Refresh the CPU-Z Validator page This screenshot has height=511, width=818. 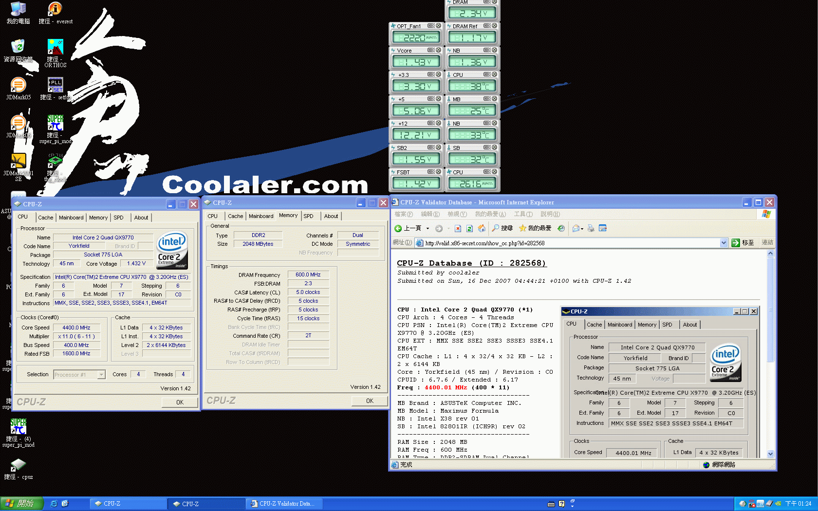[469, 228]
